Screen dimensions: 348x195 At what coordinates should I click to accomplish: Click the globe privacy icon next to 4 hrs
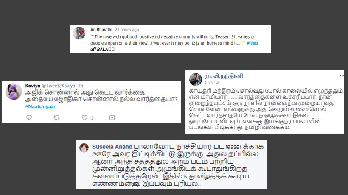click(218, 83)
